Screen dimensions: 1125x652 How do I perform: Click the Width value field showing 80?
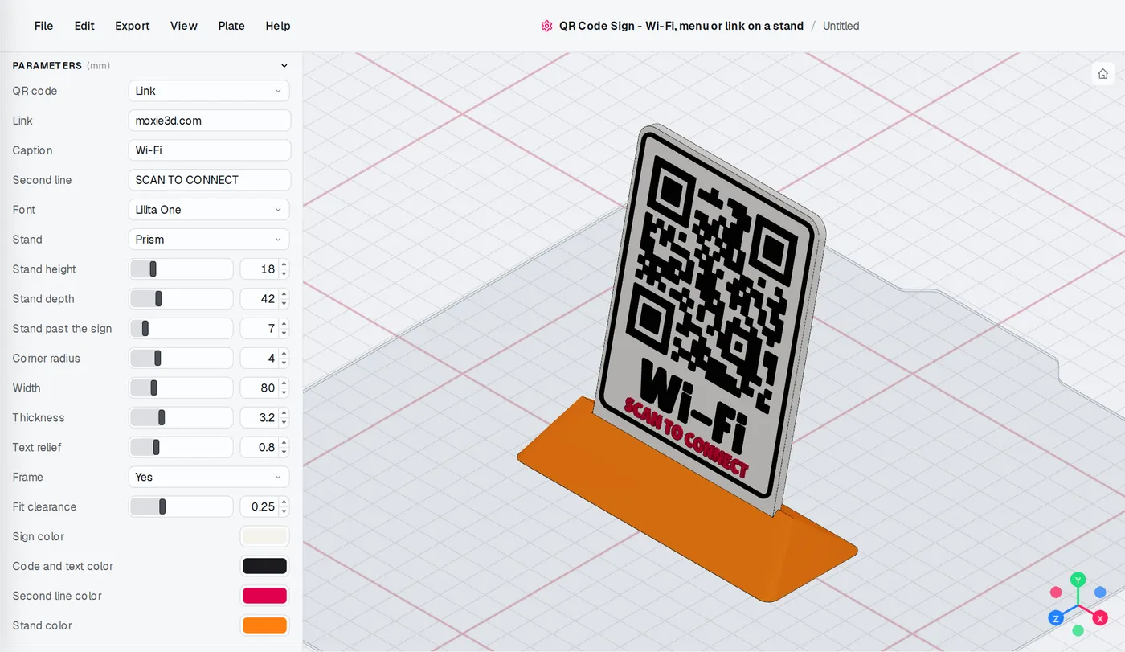(264, 388)
